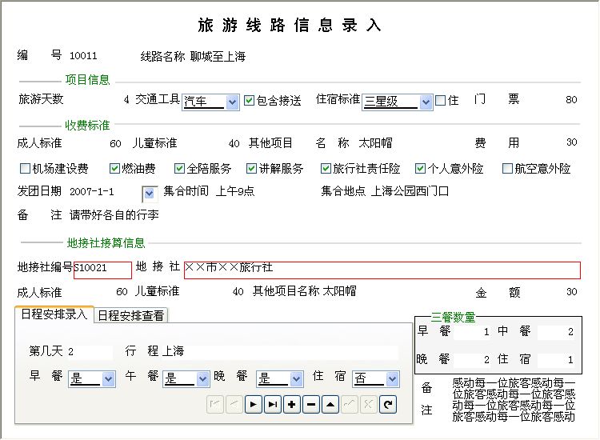Click 门票 value 80
The width and height of the screenshot is (600, 440).
tap(571, 100)
